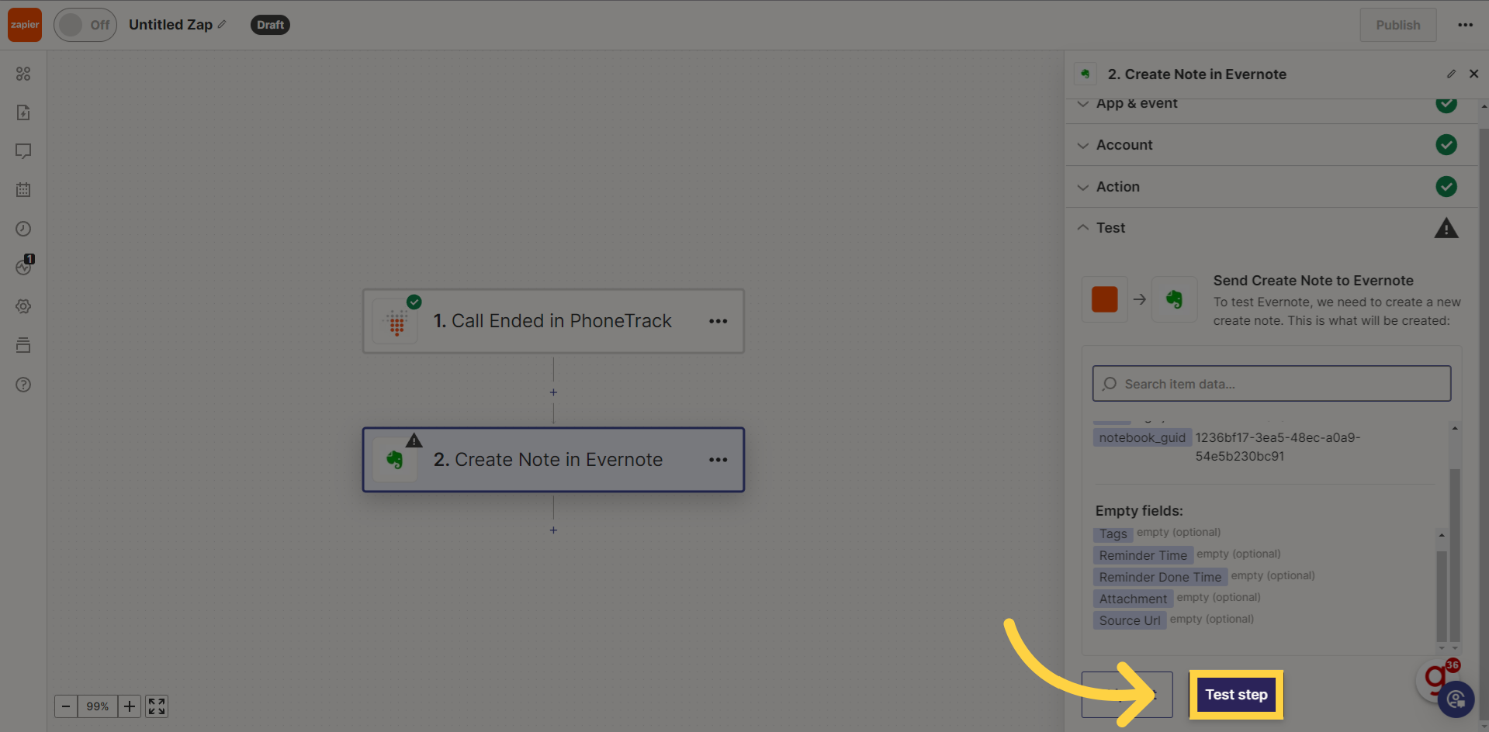Click the edit pencil beside Untitled Zap
The width and height of the screenshot is (1489, 732).
click(222, 25)
